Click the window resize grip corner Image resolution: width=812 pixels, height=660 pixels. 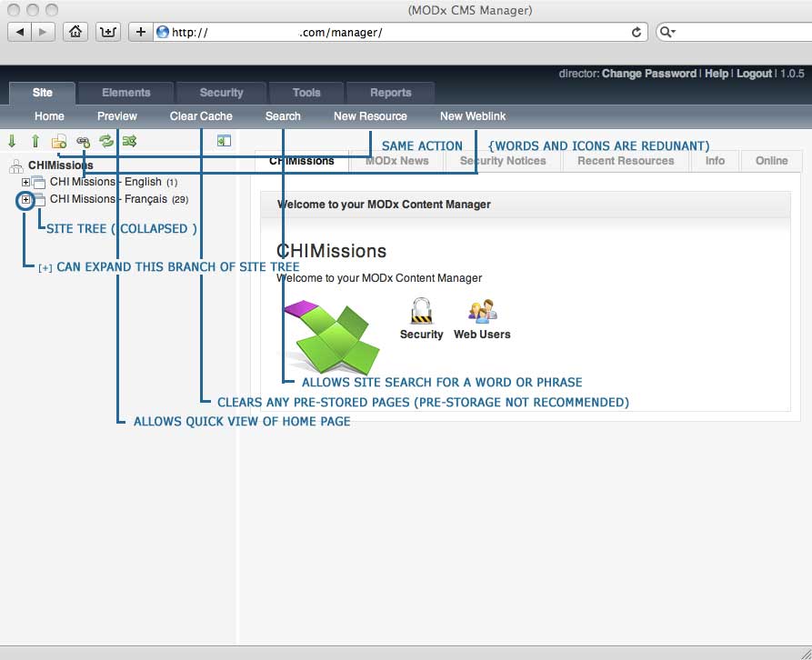(x=806, y=654)
